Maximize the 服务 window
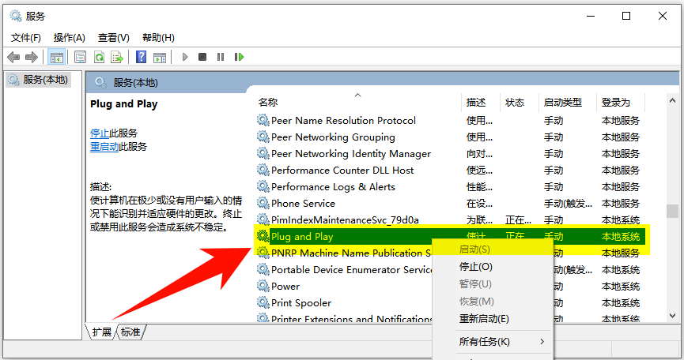 (626, 16)
